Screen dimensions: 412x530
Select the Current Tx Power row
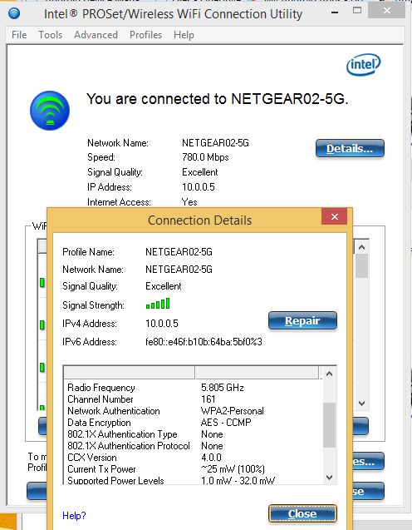point(193,469)
